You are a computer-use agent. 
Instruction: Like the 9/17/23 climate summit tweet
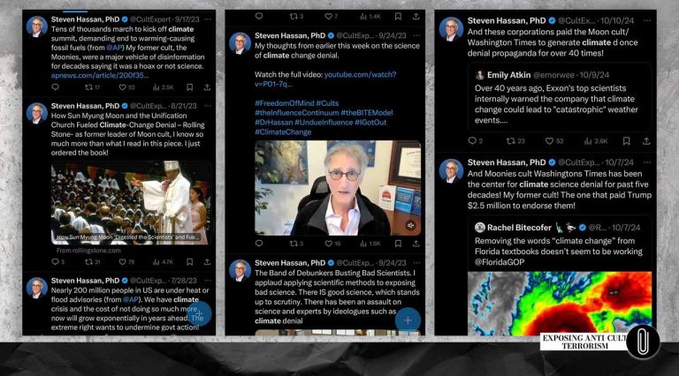[x=122, y=87]
